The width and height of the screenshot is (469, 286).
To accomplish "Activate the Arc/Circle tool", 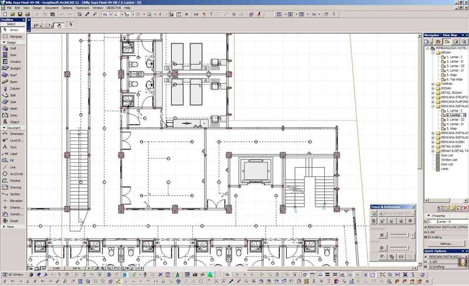I will point(12,174).
